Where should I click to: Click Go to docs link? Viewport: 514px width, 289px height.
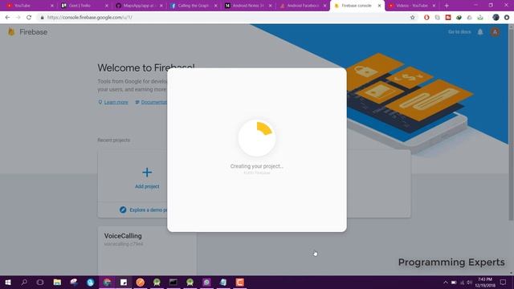(x=459, y=32)
